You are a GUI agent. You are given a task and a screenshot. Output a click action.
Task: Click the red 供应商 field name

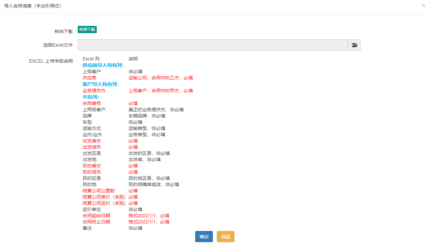90,78
